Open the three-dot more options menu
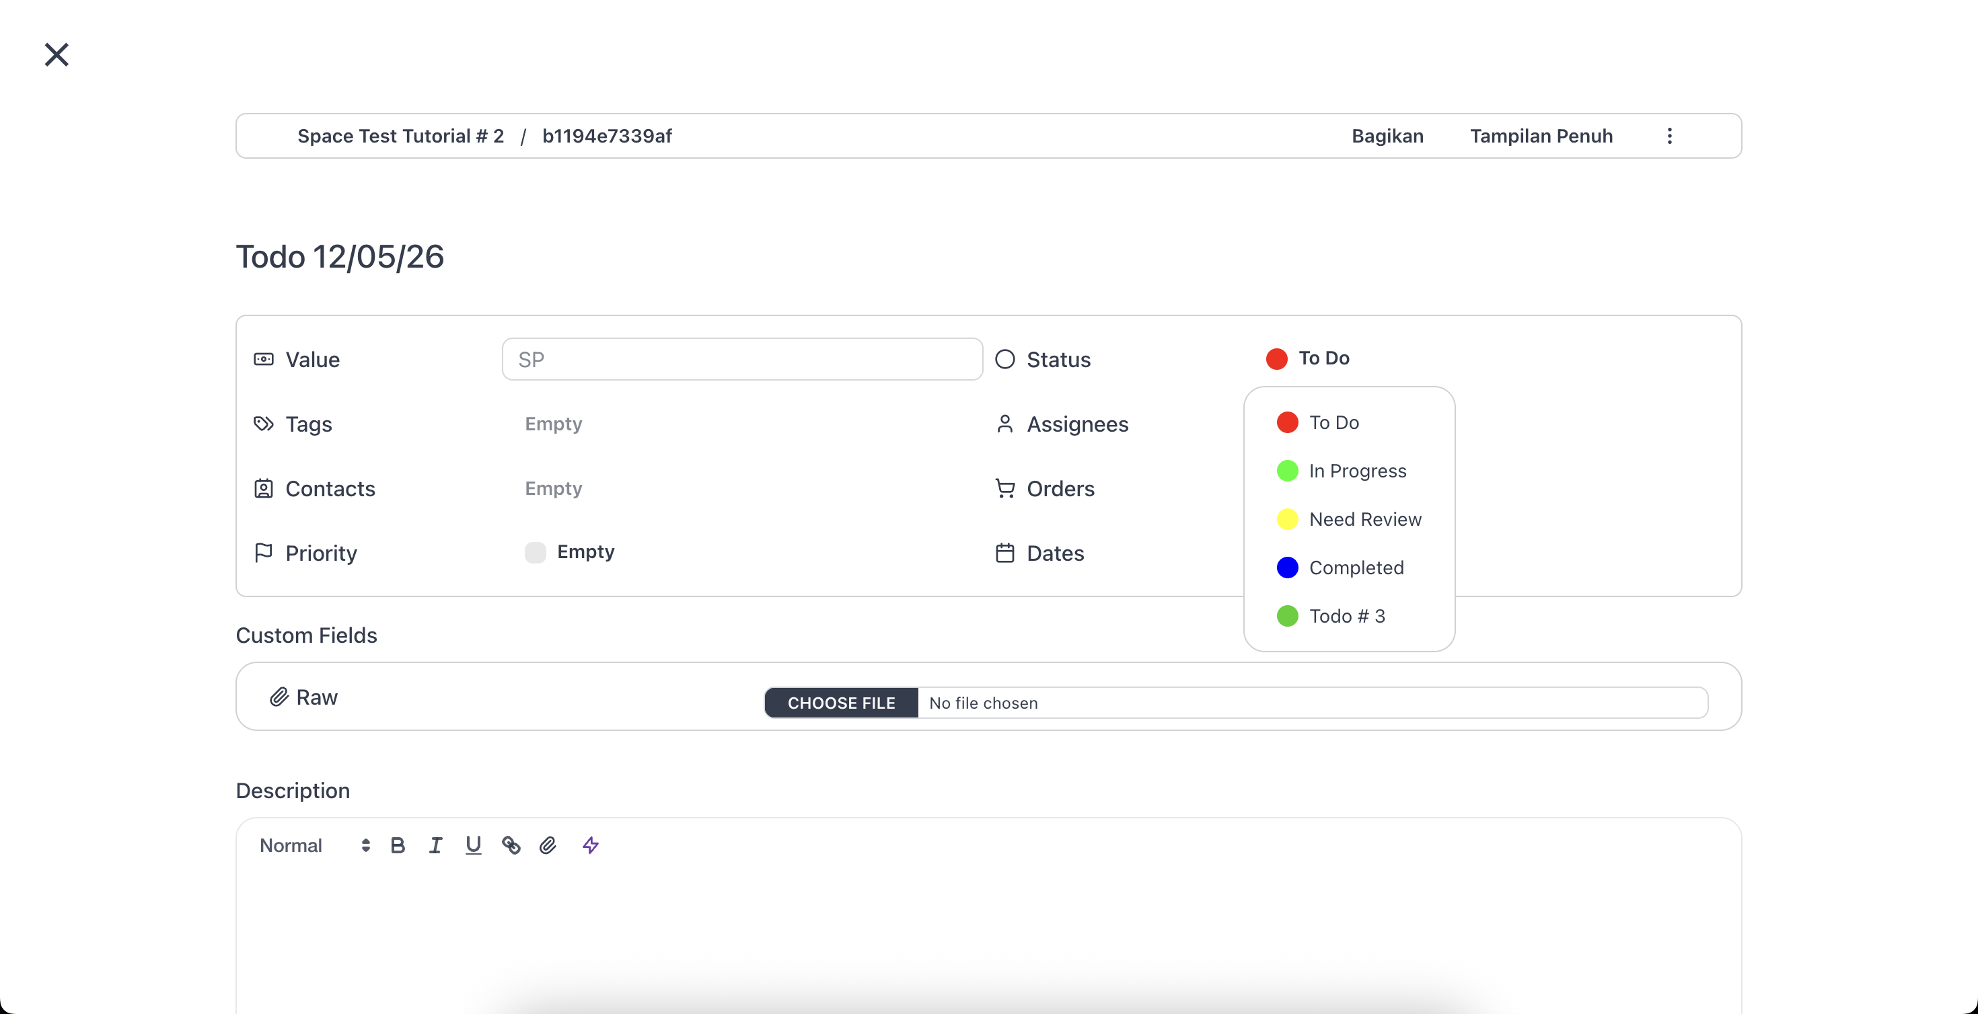 pyautogui.click(x=1669, y=136)
